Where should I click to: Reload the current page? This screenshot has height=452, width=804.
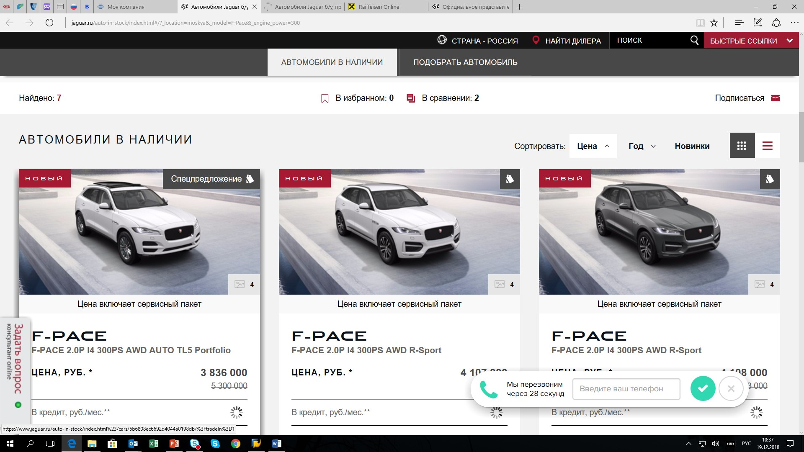(49, 23)
